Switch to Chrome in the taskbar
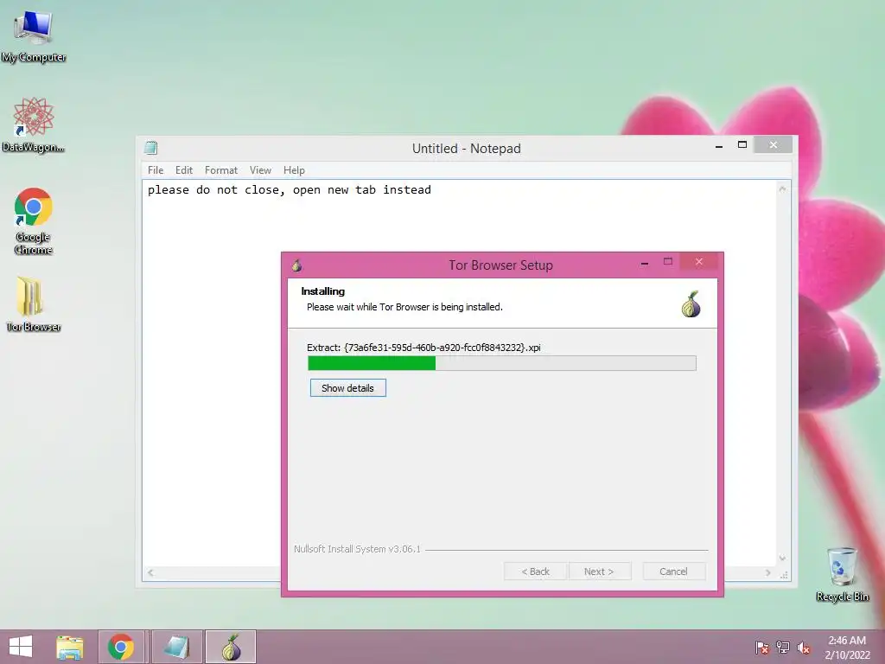This screenshot has height=664, width=885. pyautogui.click(x=121, y=647)
